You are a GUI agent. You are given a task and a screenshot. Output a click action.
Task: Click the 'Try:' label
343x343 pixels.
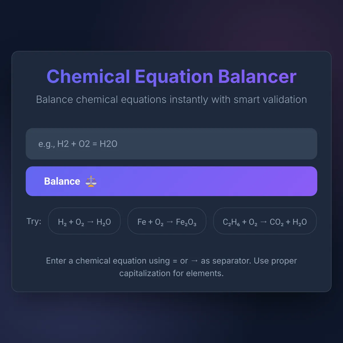[x=34, y=221]
